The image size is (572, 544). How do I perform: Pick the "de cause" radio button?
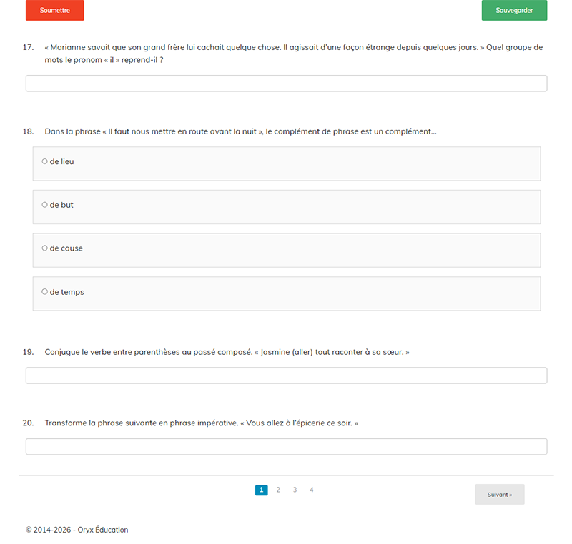(x=44, y=248)
